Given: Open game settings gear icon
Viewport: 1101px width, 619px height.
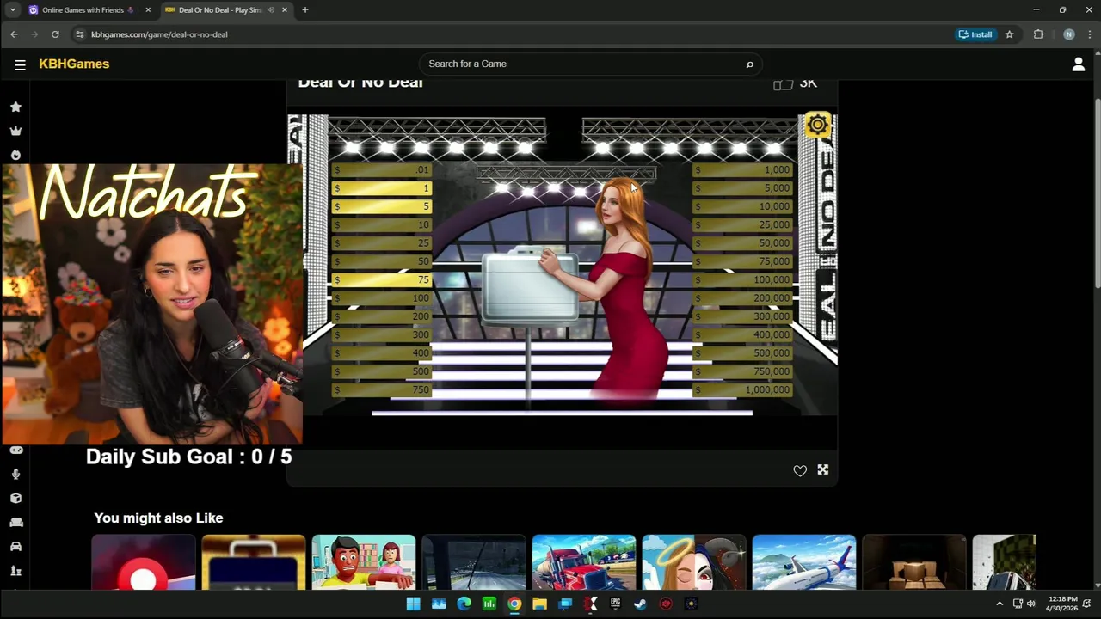Looking at the screenshot, I should pyautogui.click(x=817, y=126).
